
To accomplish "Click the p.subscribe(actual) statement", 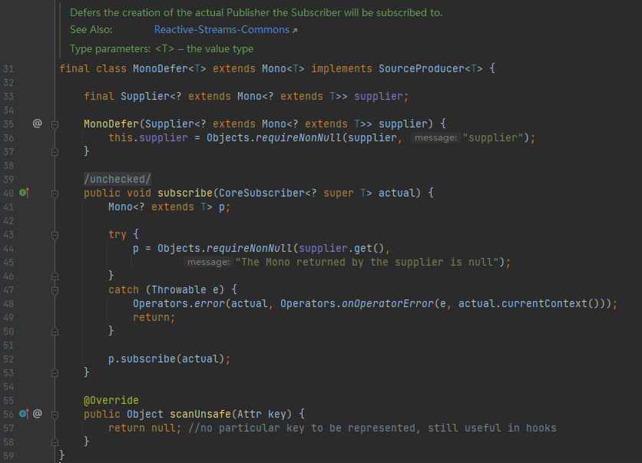I will click(x=169, y=359).
